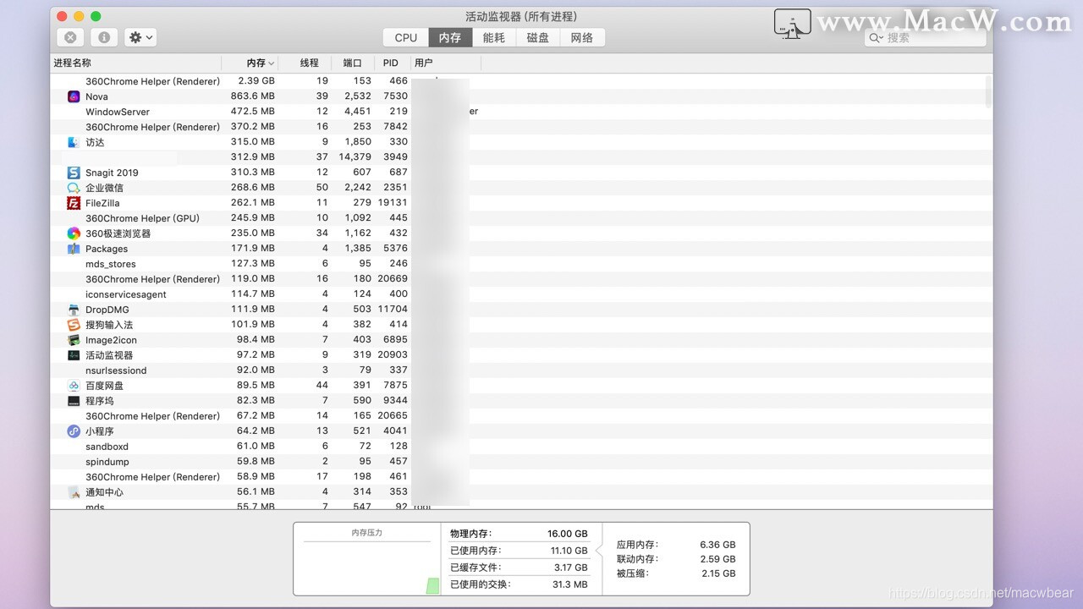Select the FileZilla icon
1083x609 pixels.
(x=74, y=203)
